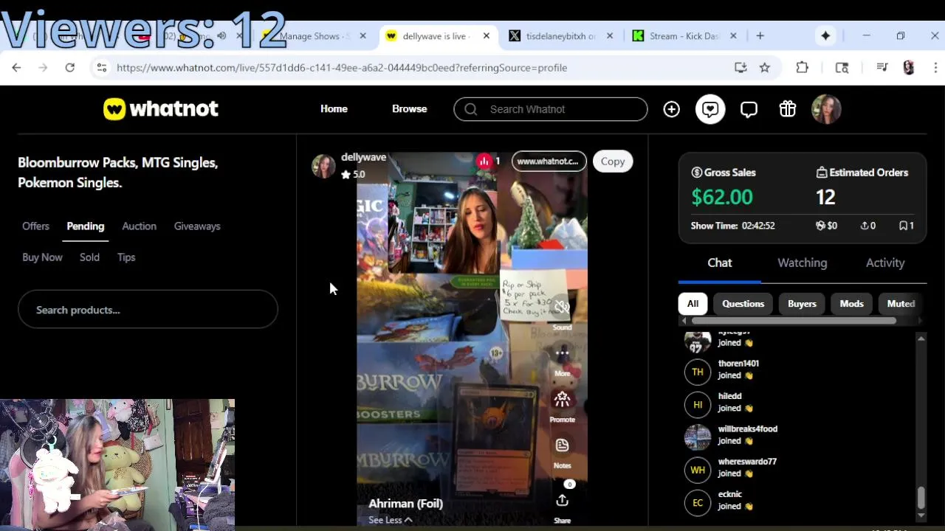Select the Pending tab
This screenshot has height=531, width=945.
click(86, 226)
